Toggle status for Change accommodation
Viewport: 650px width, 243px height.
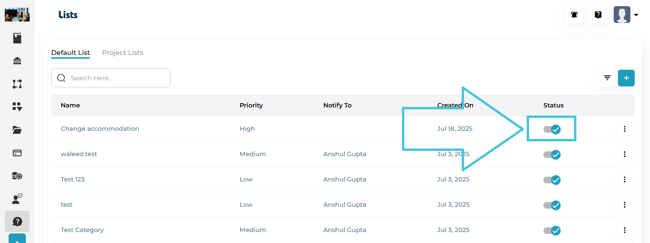tap(552, 129)
